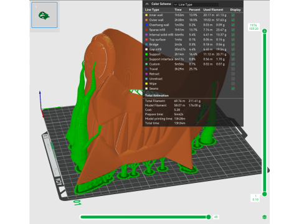The image size is (299, 224).
Task: Click the horizontal move slider handle
Action: 209,217
